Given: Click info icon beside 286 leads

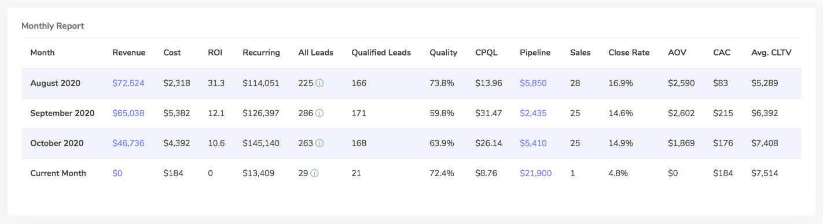Looking at the screenshot, I should 319,113.
